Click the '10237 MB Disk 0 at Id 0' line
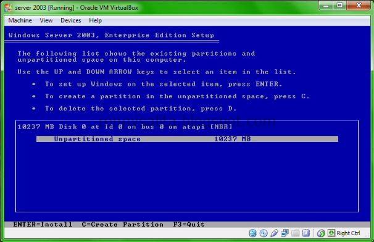The image size is (374, 242). click(125, 127)
